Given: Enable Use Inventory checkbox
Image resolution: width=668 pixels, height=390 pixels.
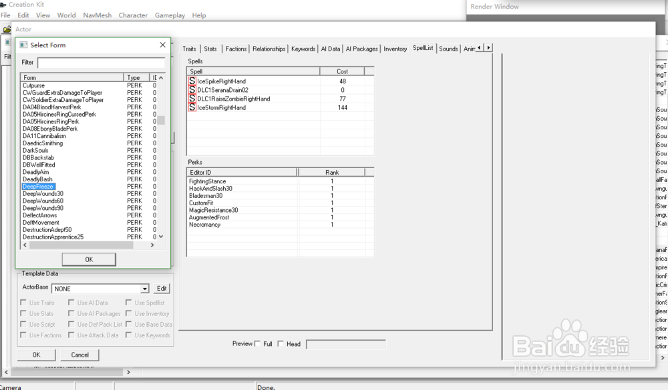Looking at the screenshot, I should 128,313.
